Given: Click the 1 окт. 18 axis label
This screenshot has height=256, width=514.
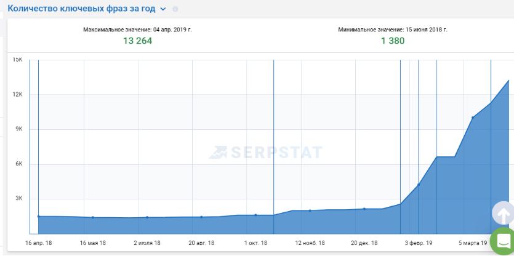Looking at the screenshot, I should click(255, 243).
